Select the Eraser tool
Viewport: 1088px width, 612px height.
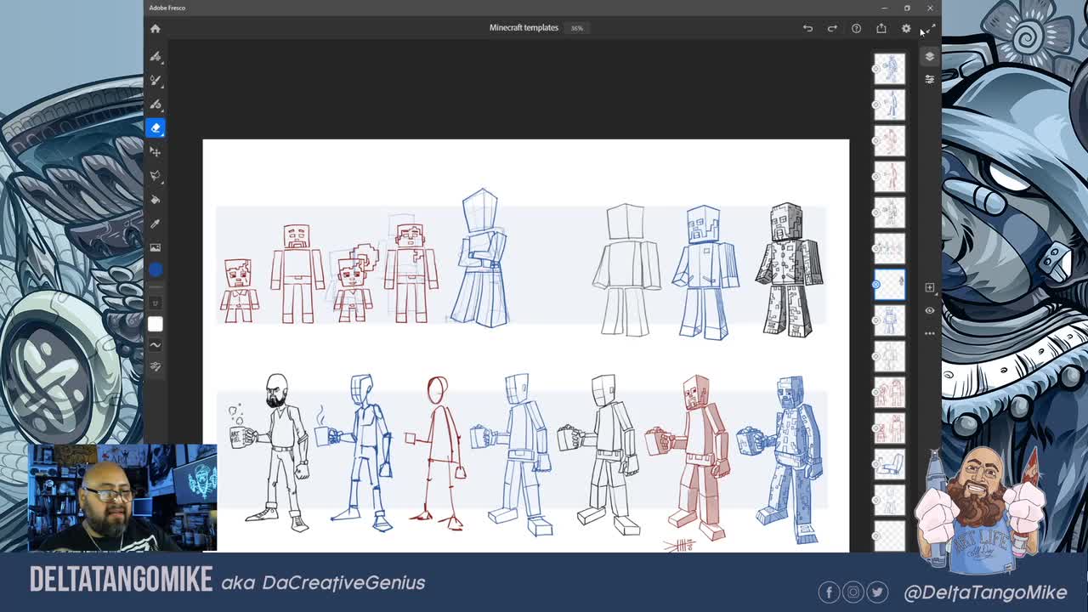pyautogui.click(x=156, y=127)
